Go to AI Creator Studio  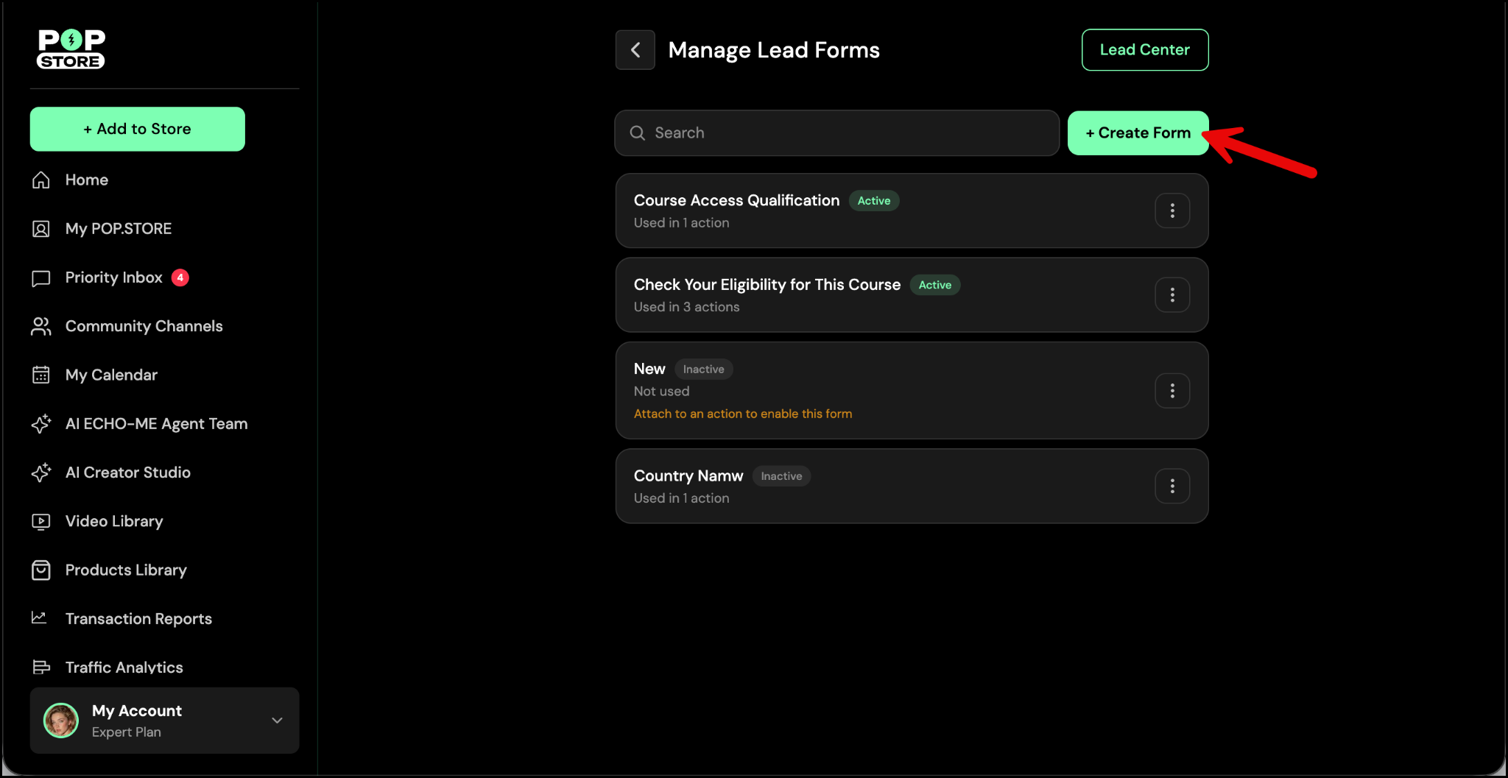point(127,473)
